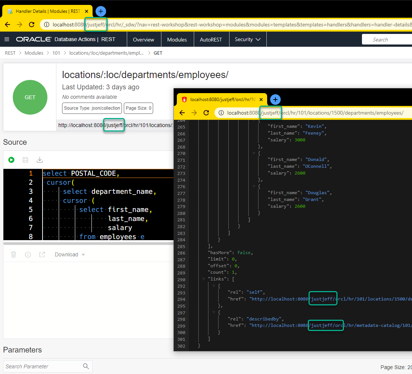Open the Download dropdown
This screenshot has height=374, width=412.
tap(70, 254)
